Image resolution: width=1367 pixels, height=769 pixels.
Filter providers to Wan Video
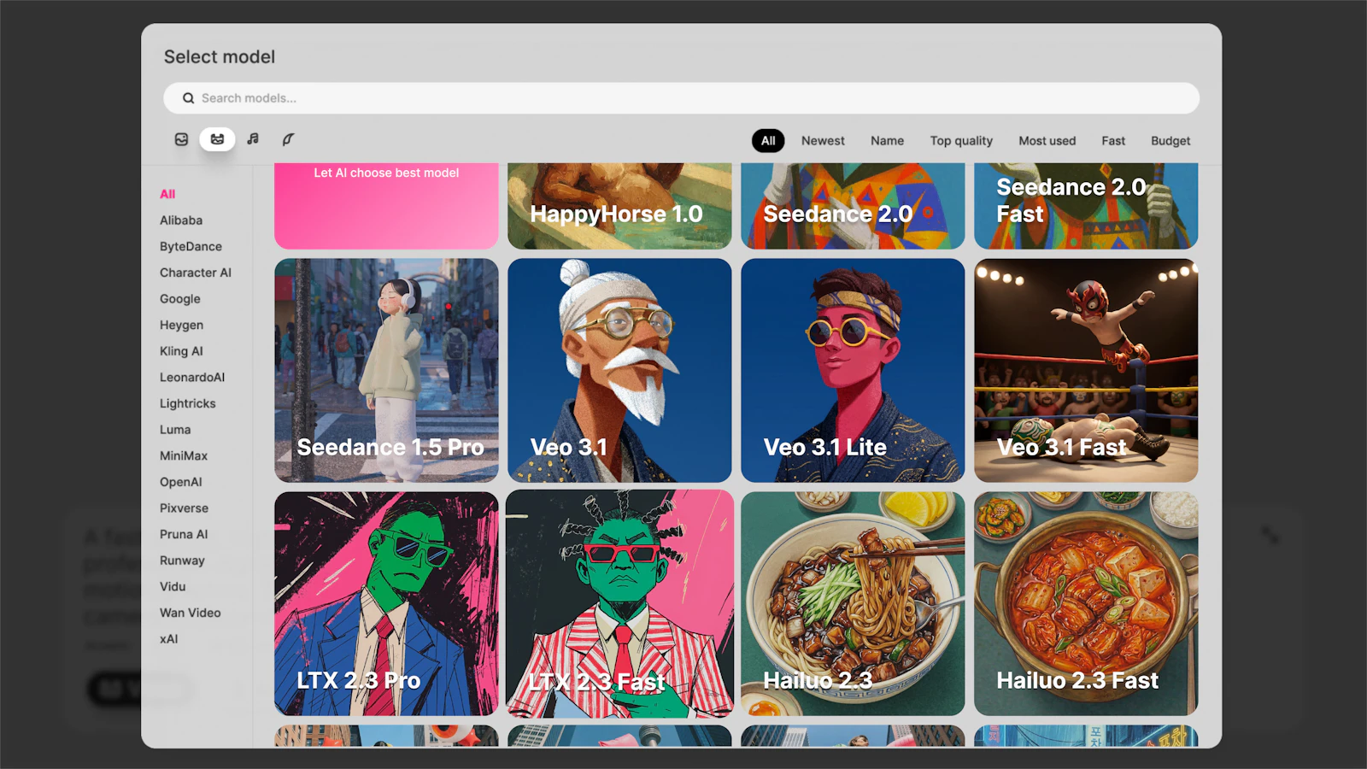pos(191,613)
